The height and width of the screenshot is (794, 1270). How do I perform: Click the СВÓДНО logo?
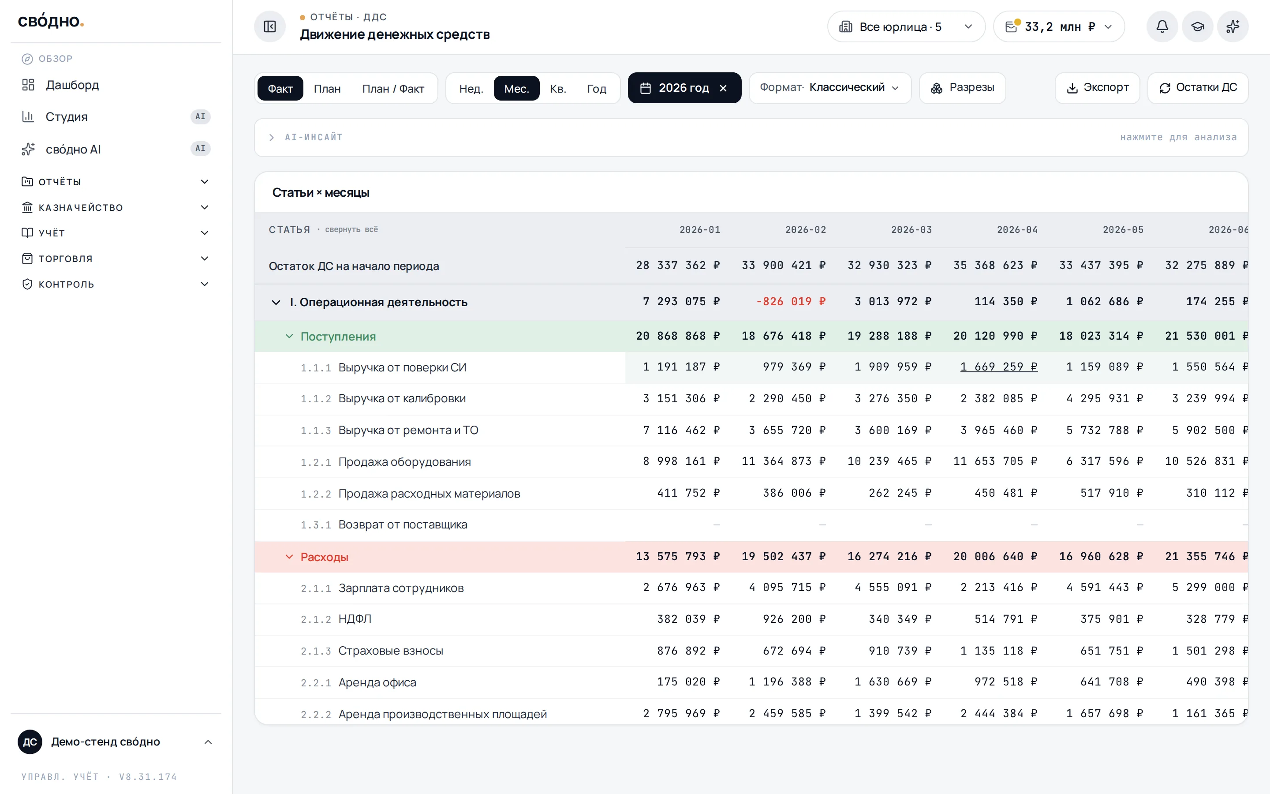pyautogui.click(x=51, y=22)
